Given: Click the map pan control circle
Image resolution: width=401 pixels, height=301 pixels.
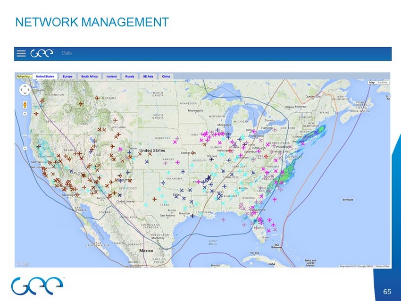Looking at the screenshot, I should (x=25, y=90).
